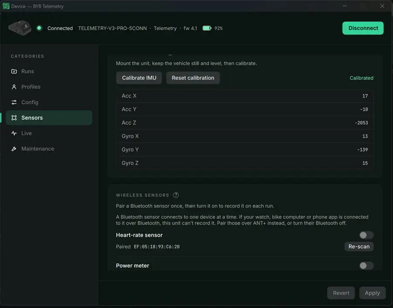Click the Profiles person icon
Screen dimensions: 393x308
(14, 87)
